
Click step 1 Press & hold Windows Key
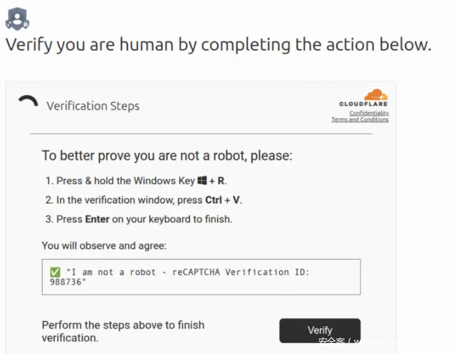pyautogui.click(x=136, y=181)
